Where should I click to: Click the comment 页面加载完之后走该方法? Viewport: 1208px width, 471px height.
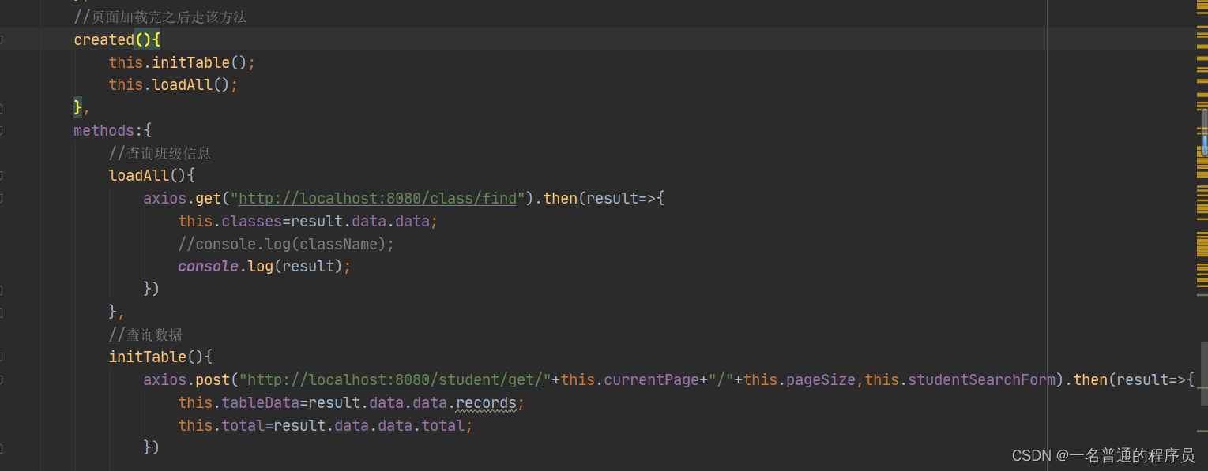160,17
